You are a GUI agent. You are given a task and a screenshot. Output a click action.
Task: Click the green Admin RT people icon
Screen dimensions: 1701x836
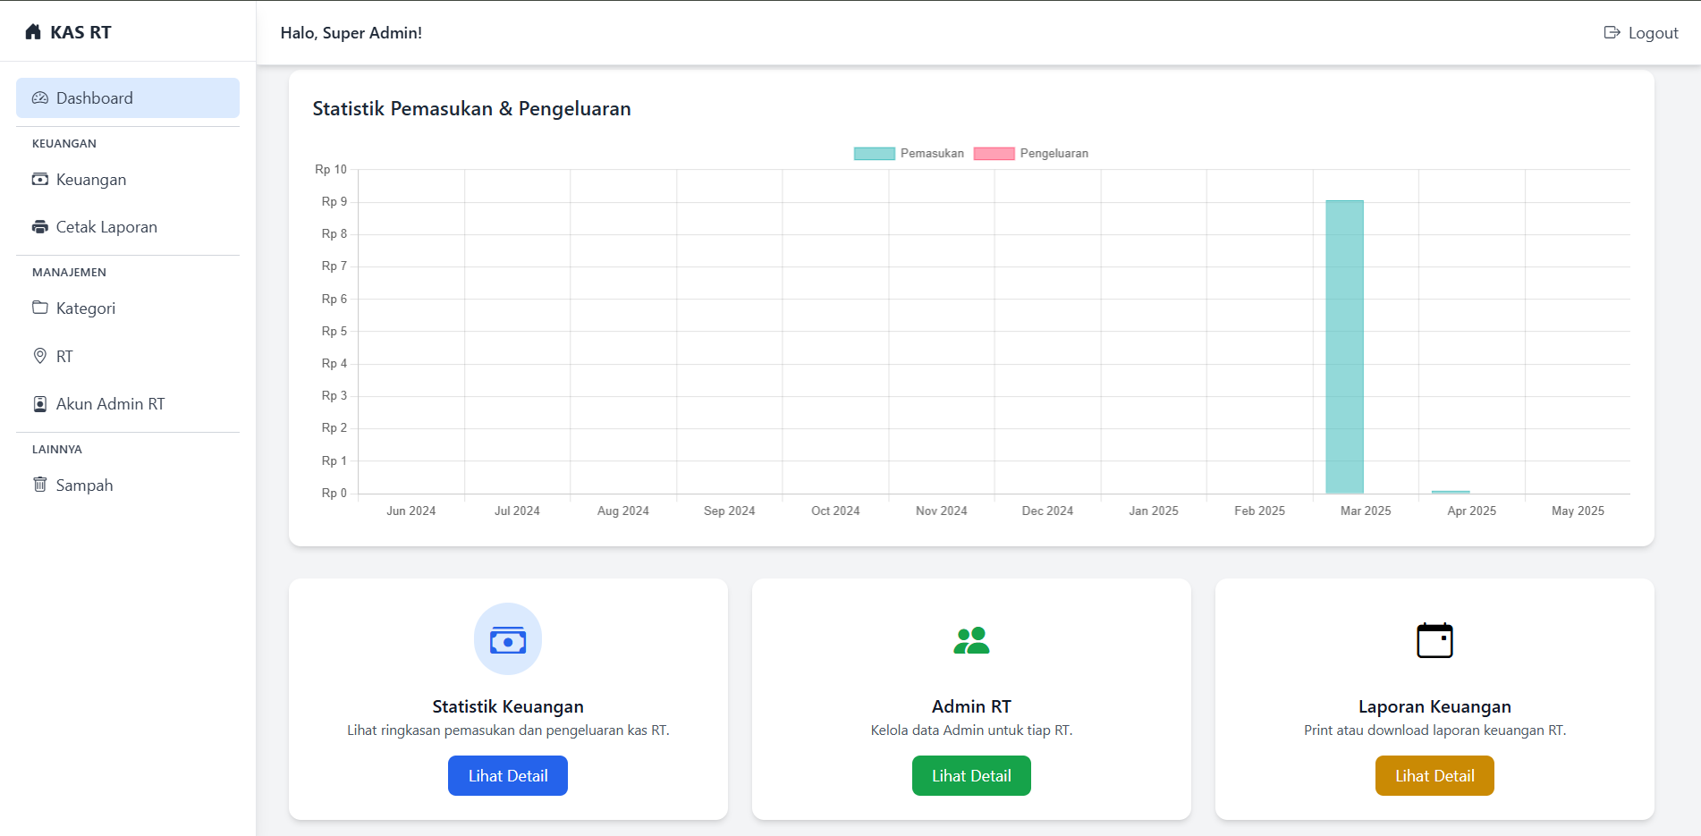pyautogui.click(x=971, y=640)
